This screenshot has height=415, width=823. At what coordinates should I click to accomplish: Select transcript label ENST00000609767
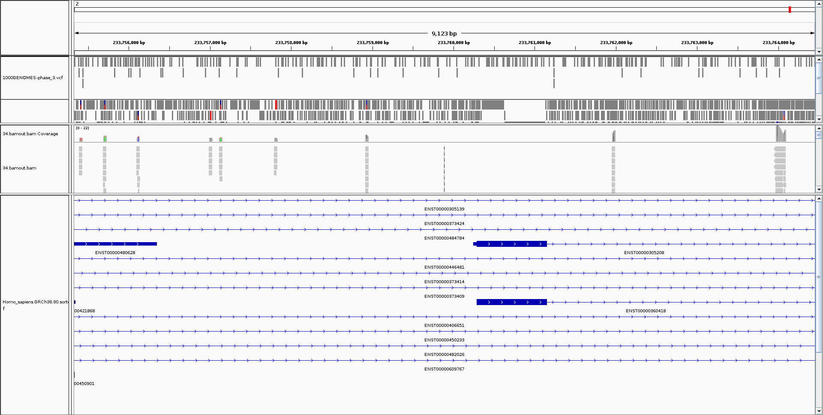[x=444, y=369]
